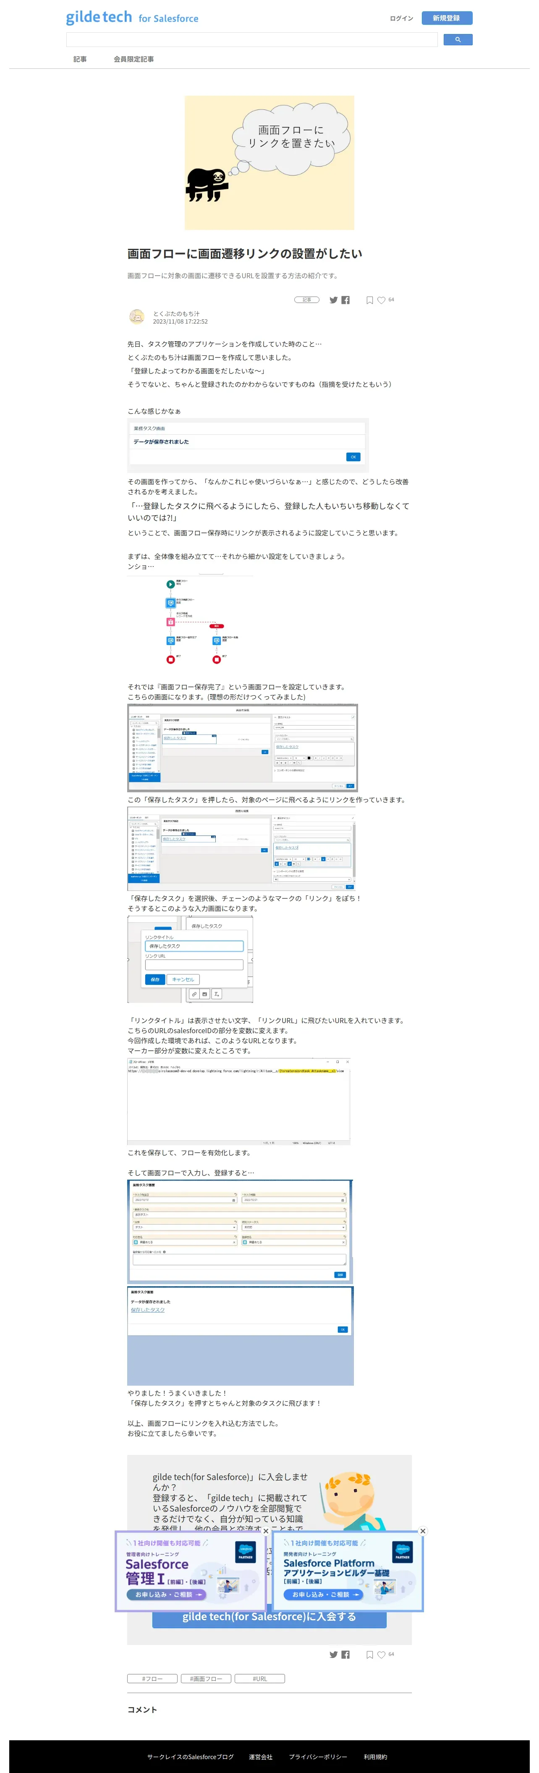This screenshot has width=539, height=1773.
Task: Open 運営会社 footer link
Action: tap(261, 1757)
